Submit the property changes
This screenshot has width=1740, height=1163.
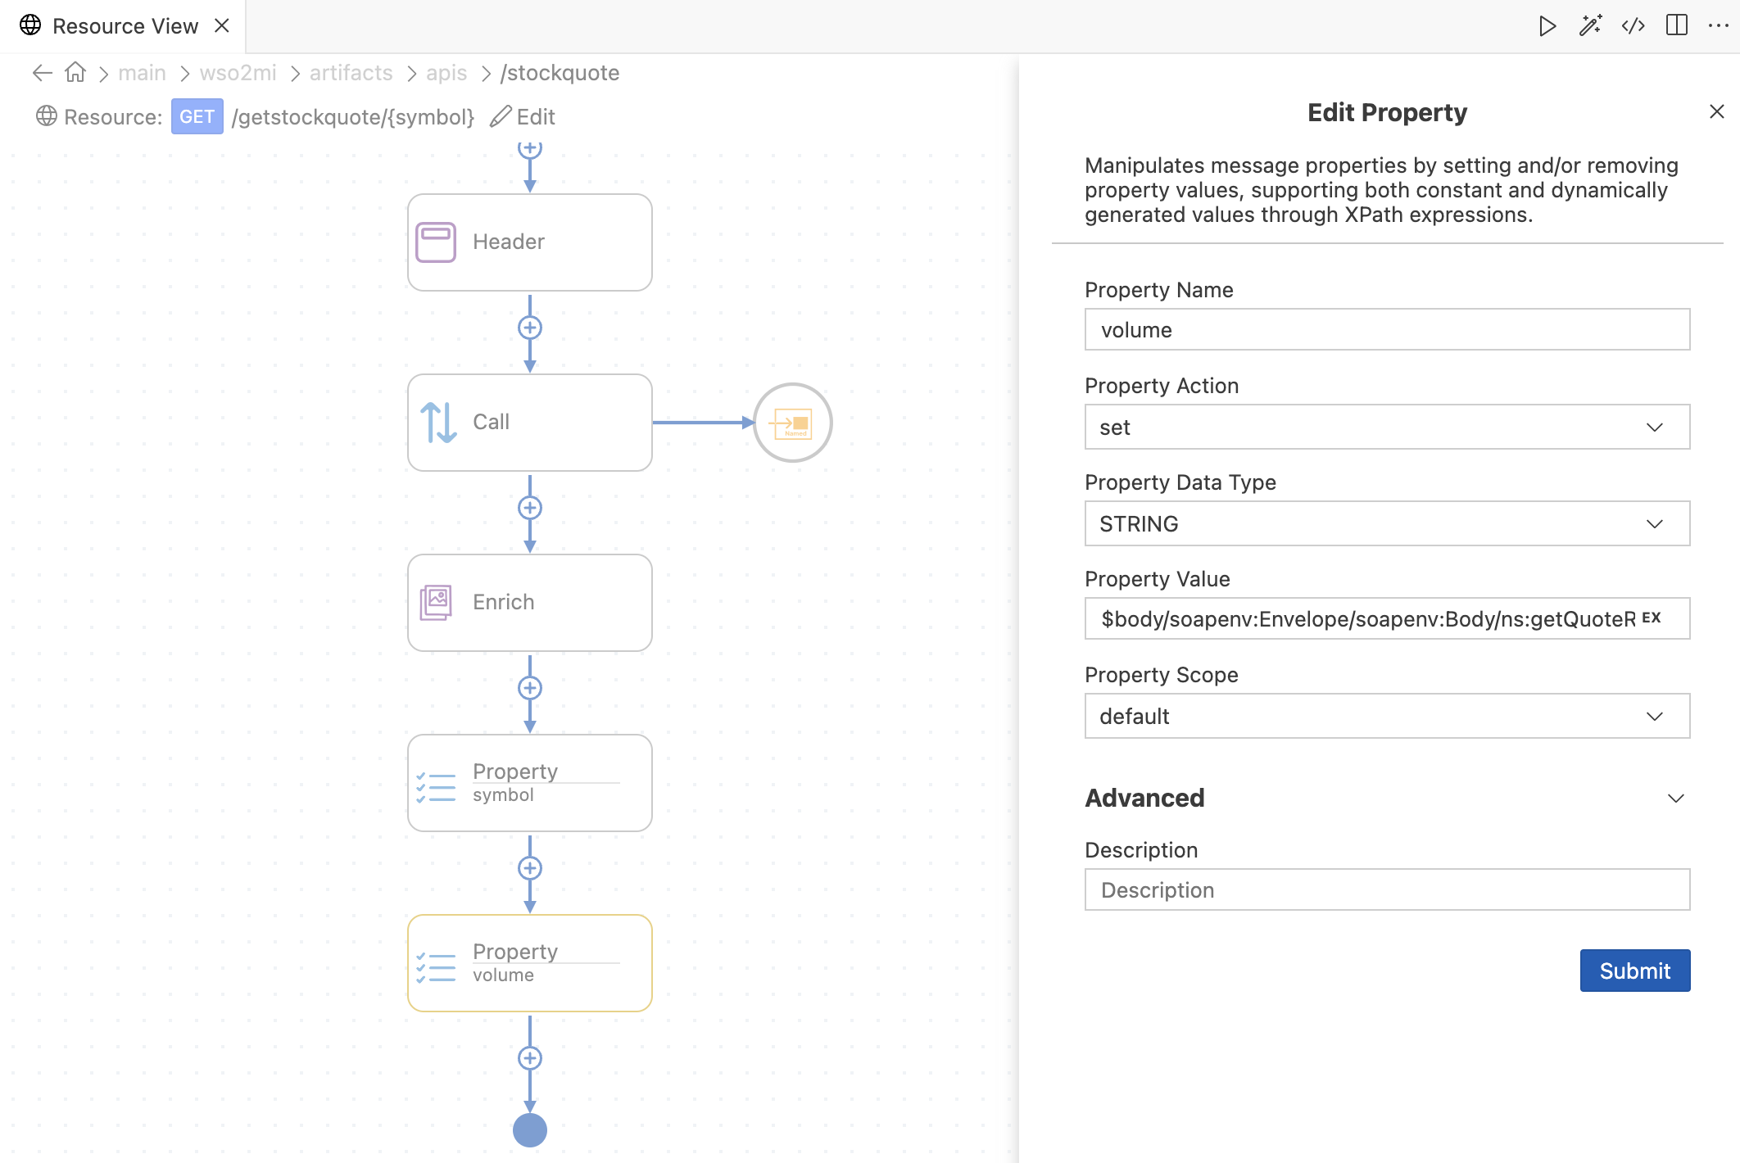click(x=1634, y=971)
